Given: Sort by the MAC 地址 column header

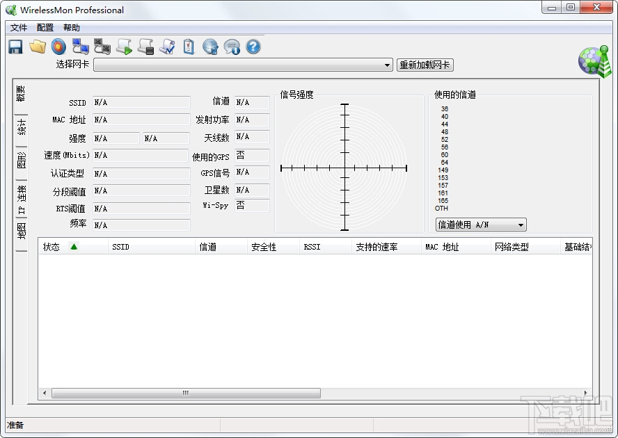Looking at the screenshot, I should (456, 247).
